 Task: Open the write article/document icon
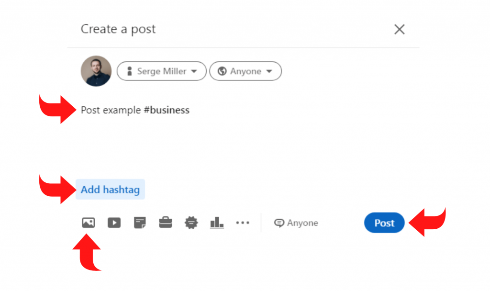[x=140, y=223]
